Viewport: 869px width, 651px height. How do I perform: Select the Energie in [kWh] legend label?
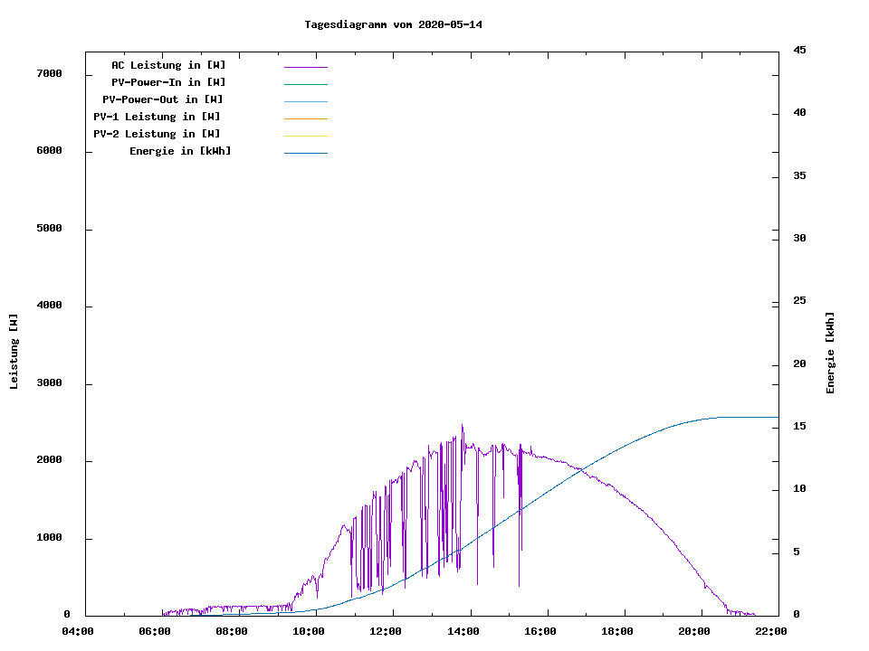[180, 151]
